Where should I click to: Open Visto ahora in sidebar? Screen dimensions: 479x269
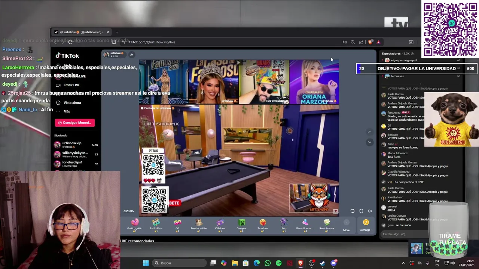click(x=72, y=103)
